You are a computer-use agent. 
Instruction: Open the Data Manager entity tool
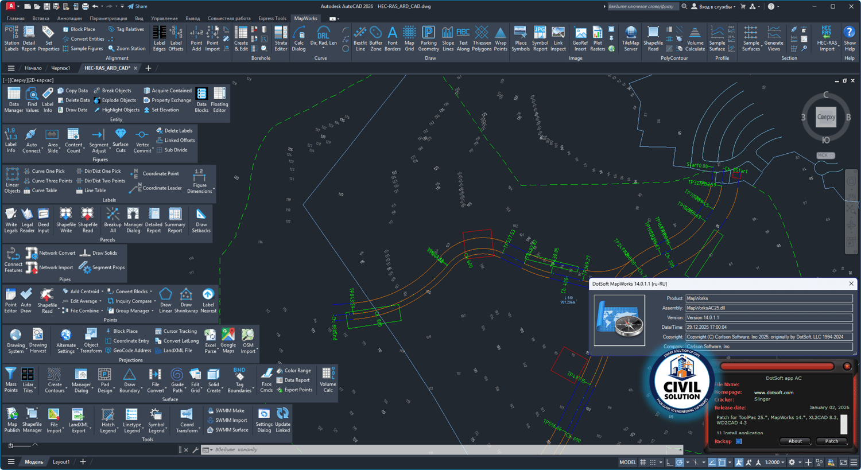tap(14, 100)
